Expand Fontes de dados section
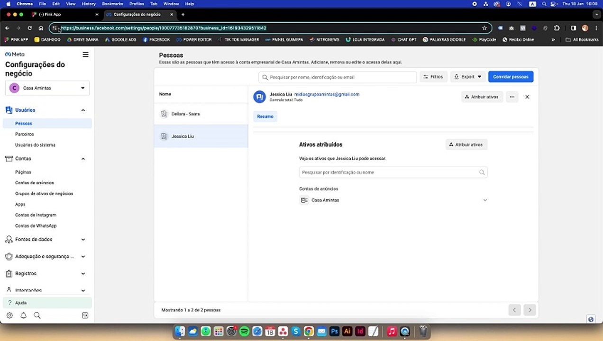Image resolution: width=603 pixels, height=341 pixels. tap(83, 240)
